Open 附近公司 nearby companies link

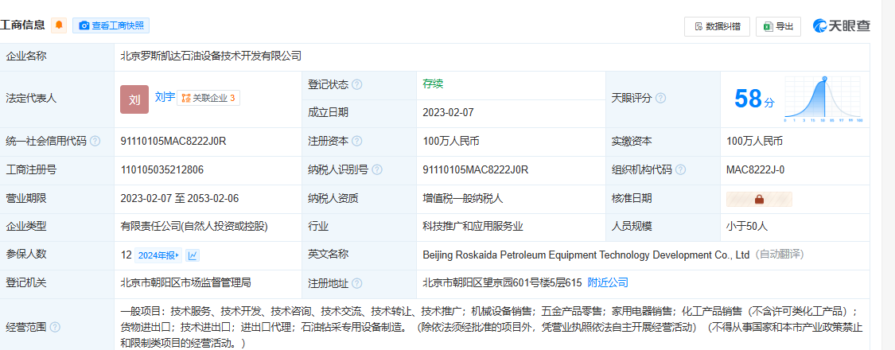[608, 282]
